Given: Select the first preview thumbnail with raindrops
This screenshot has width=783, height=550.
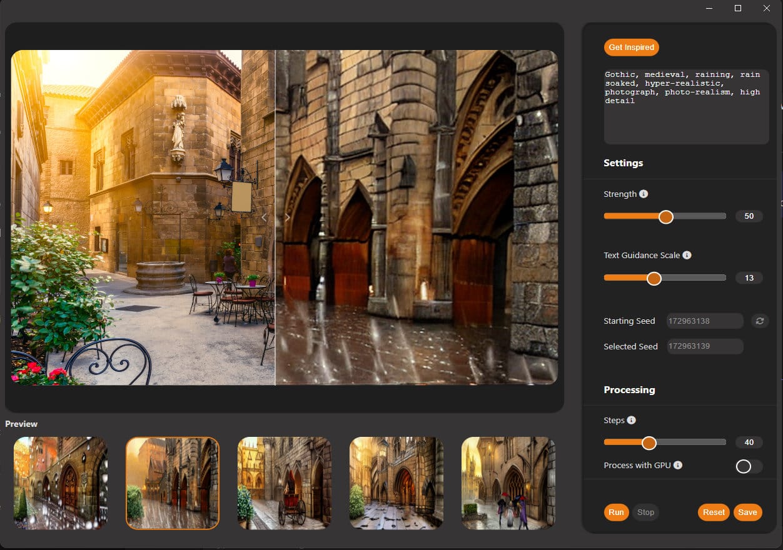Looking at the screenshot, I should coord(61,483).
